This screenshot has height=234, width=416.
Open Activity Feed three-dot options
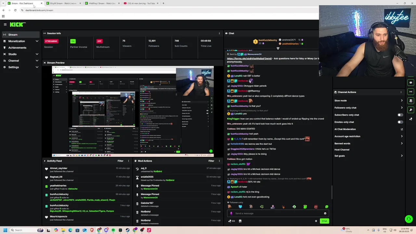coord(128,161)
